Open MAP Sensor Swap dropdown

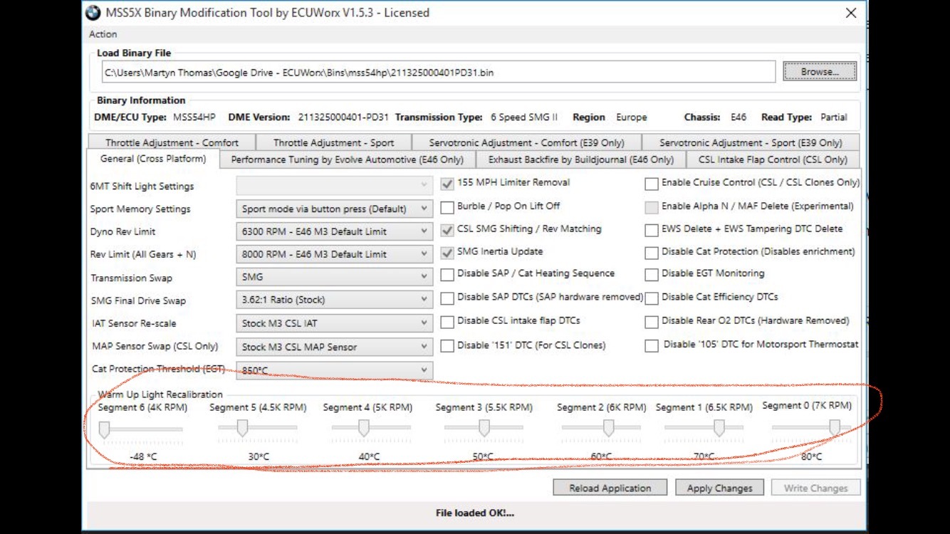coord(334,347)
